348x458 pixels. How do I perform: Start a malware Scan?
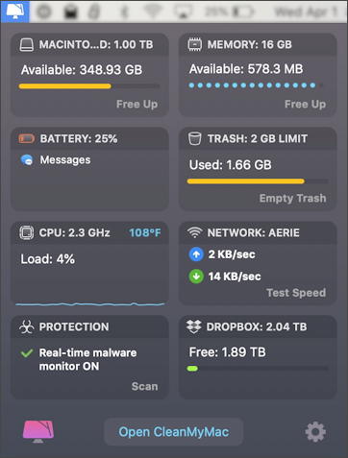coord(144,386)
